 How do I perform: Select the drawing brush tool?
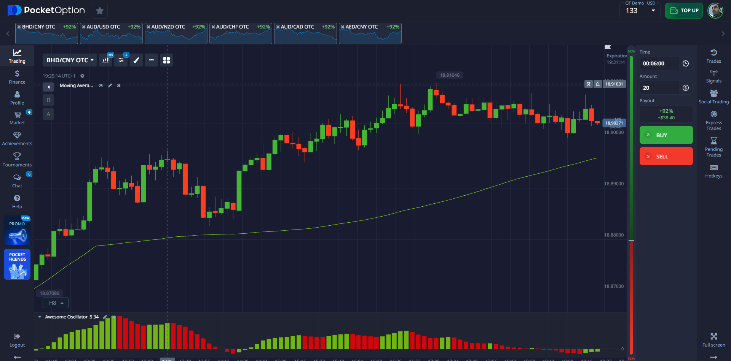pyautogui.click(x=136, y=60)
